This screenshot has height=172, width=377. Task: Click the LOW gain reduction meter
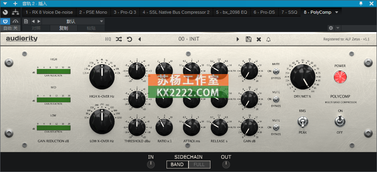(x=54, y=128)
